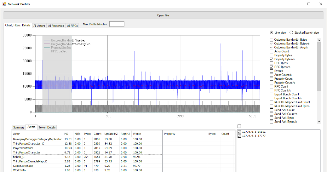
Task: Select the GameplayDebuggerCategoryReplicator row
Action: pos(87,139)
